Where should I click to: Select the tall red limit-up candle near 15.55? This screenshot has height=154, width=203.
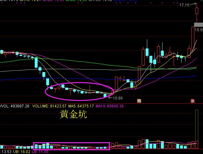[x=193, y=42]
